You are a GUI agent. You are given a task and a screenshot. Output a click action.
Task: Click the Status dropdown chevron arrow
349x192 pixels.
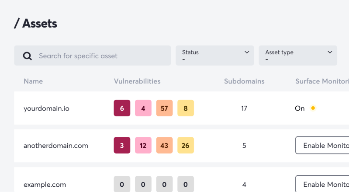coord(247,52)
